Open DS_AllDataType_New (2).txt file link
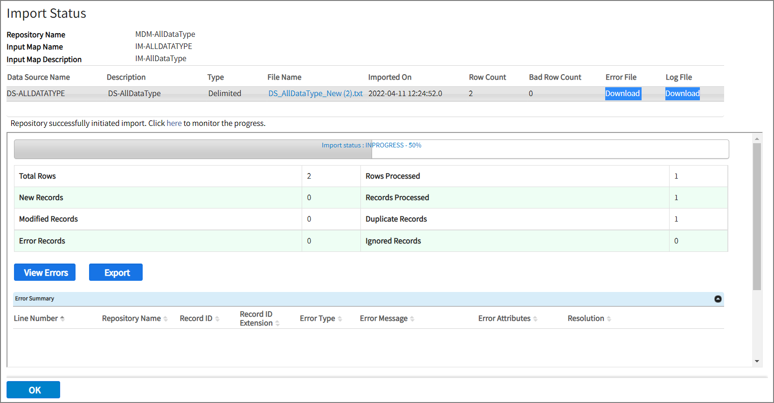 click(x=315, y=94)
